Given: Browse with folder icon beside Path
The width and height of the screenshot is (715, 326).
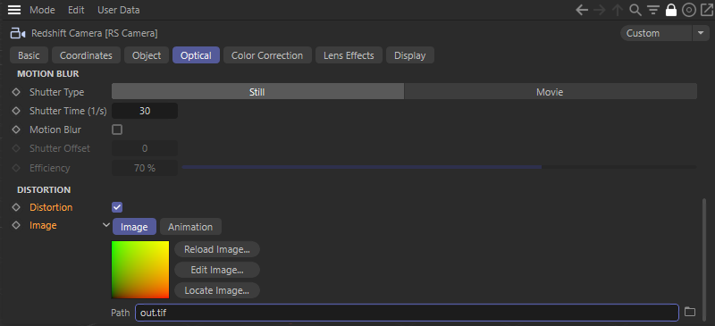Looking at the screenshot, I should [x=690, y=312].
